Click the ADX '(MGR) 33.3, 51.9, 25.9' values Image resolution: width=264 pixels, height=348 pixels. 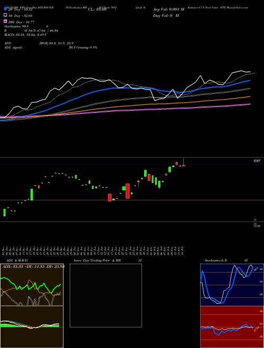56,43
